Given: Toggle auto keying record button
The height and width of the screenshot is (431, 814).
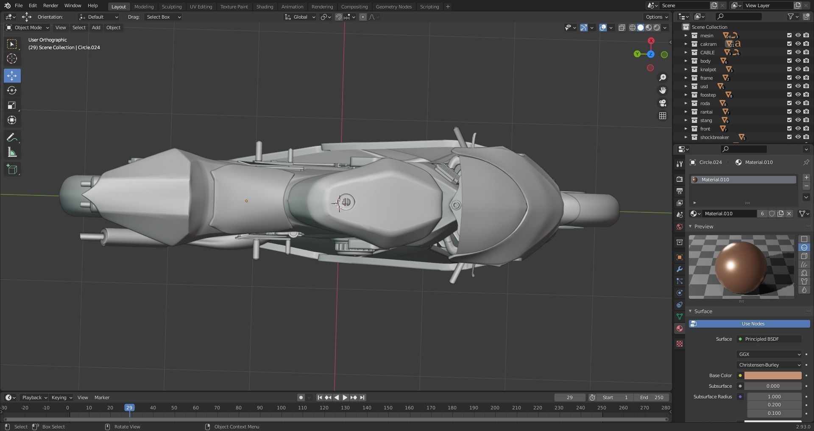Looking at the screenshot, I should pos(301,398).
